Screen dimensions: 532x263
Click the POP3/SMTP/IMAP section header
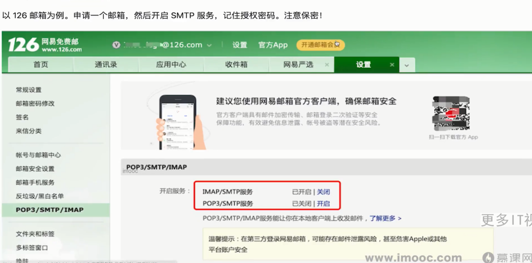[x=156, y=167]
